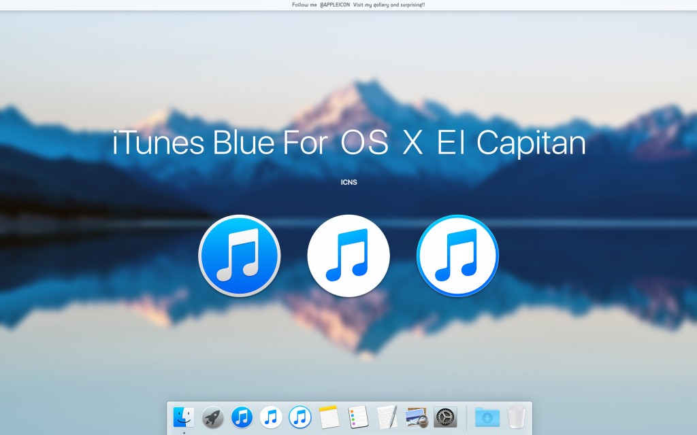Select large white iTunes icon with blue ring

457,256
